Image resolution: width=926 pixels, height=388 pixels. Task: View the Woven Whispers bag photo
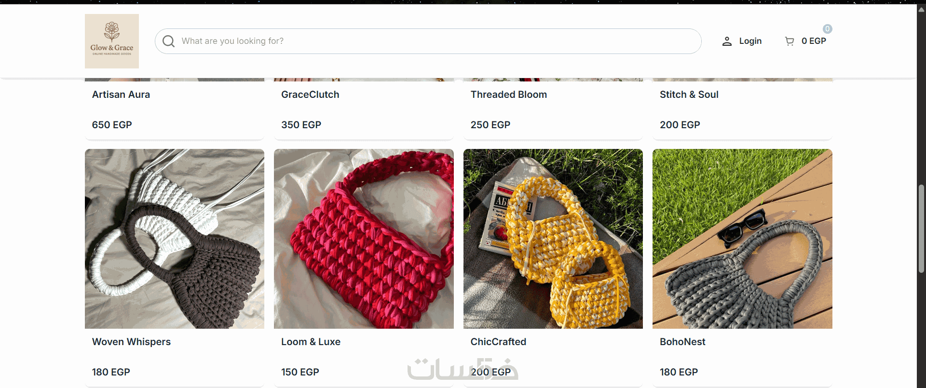pos(175,239)
